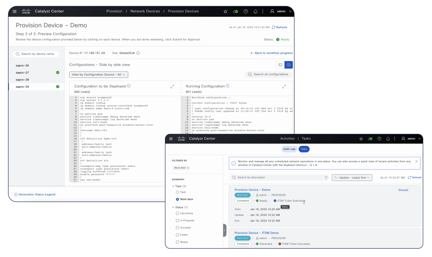The height and width of the screenshot is (257, 432).
Task: Open the Update - Latest first dropdown
Action: click(352, 177)
